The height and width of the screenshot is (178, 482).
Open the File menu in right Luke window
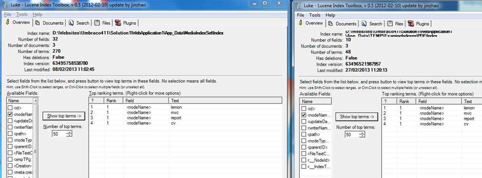(300, 15)
